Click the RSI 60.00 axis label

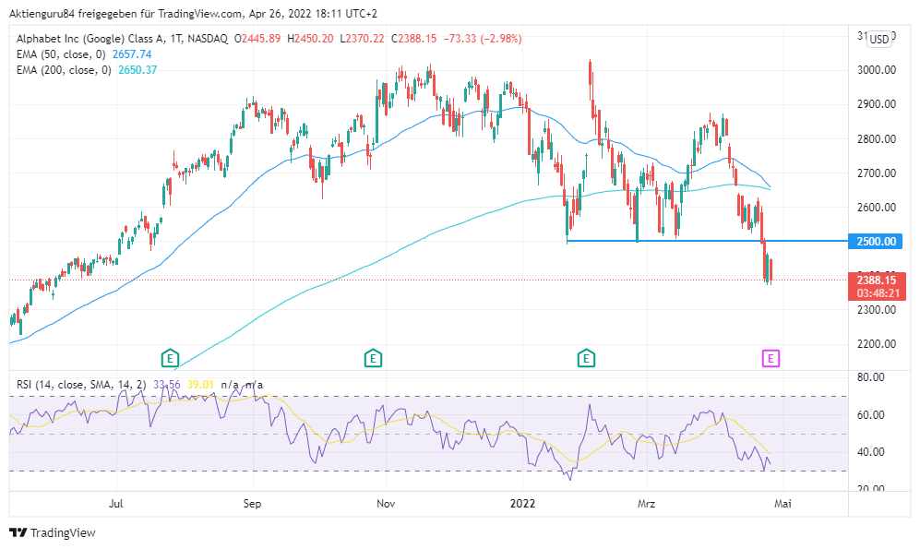point(871,414)
